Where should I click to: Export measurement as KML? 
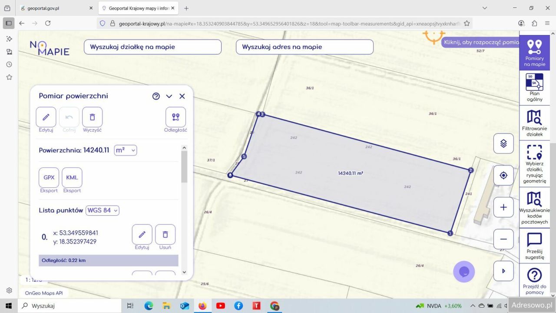(x=72, y=177)
